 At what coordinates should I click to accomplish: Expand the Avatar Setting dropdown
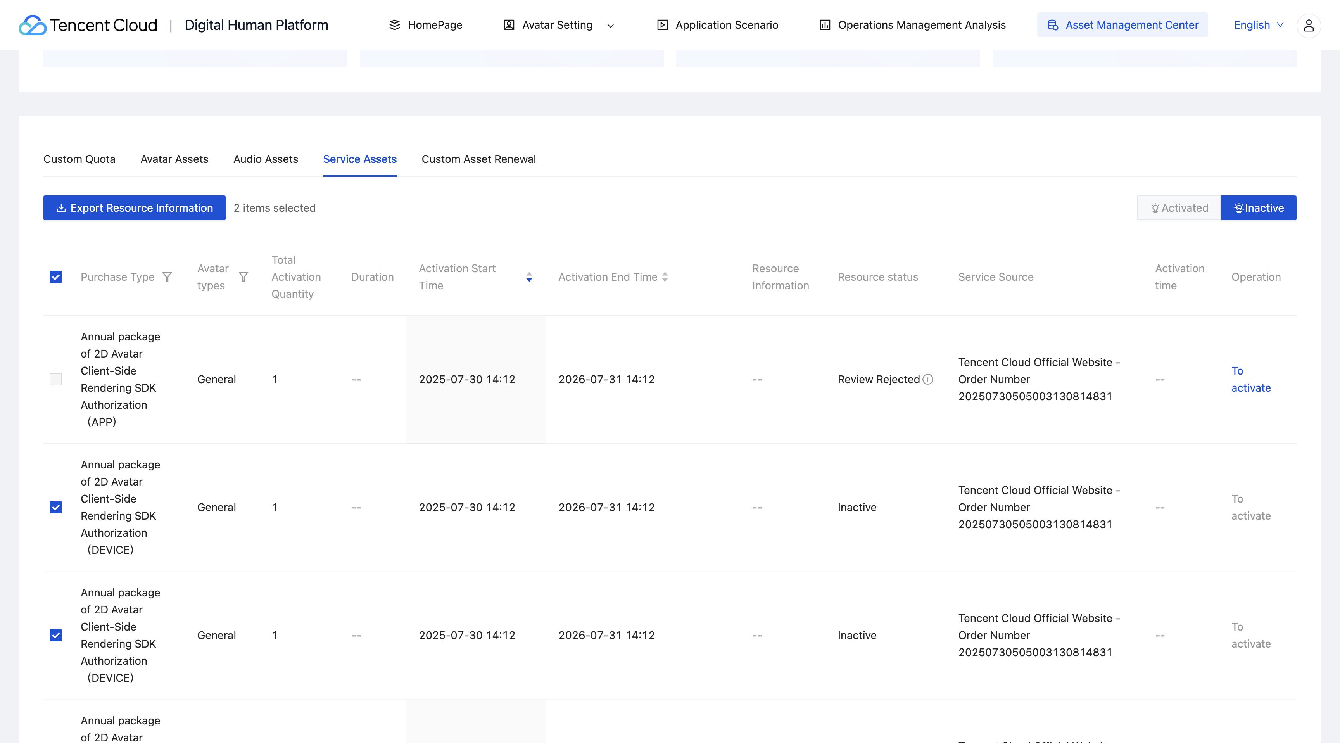[611, 26]
